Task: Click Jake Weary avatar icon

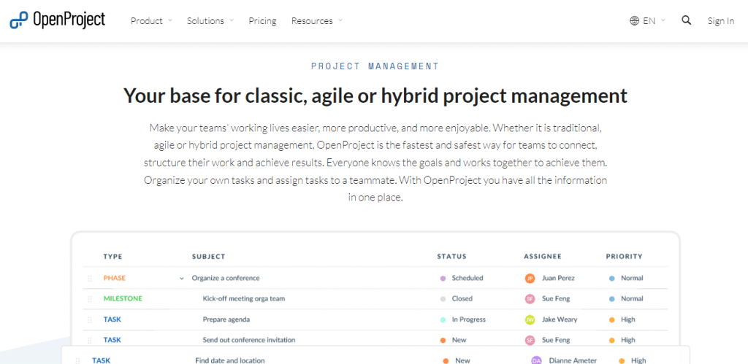Action: (x=530, y=320)
